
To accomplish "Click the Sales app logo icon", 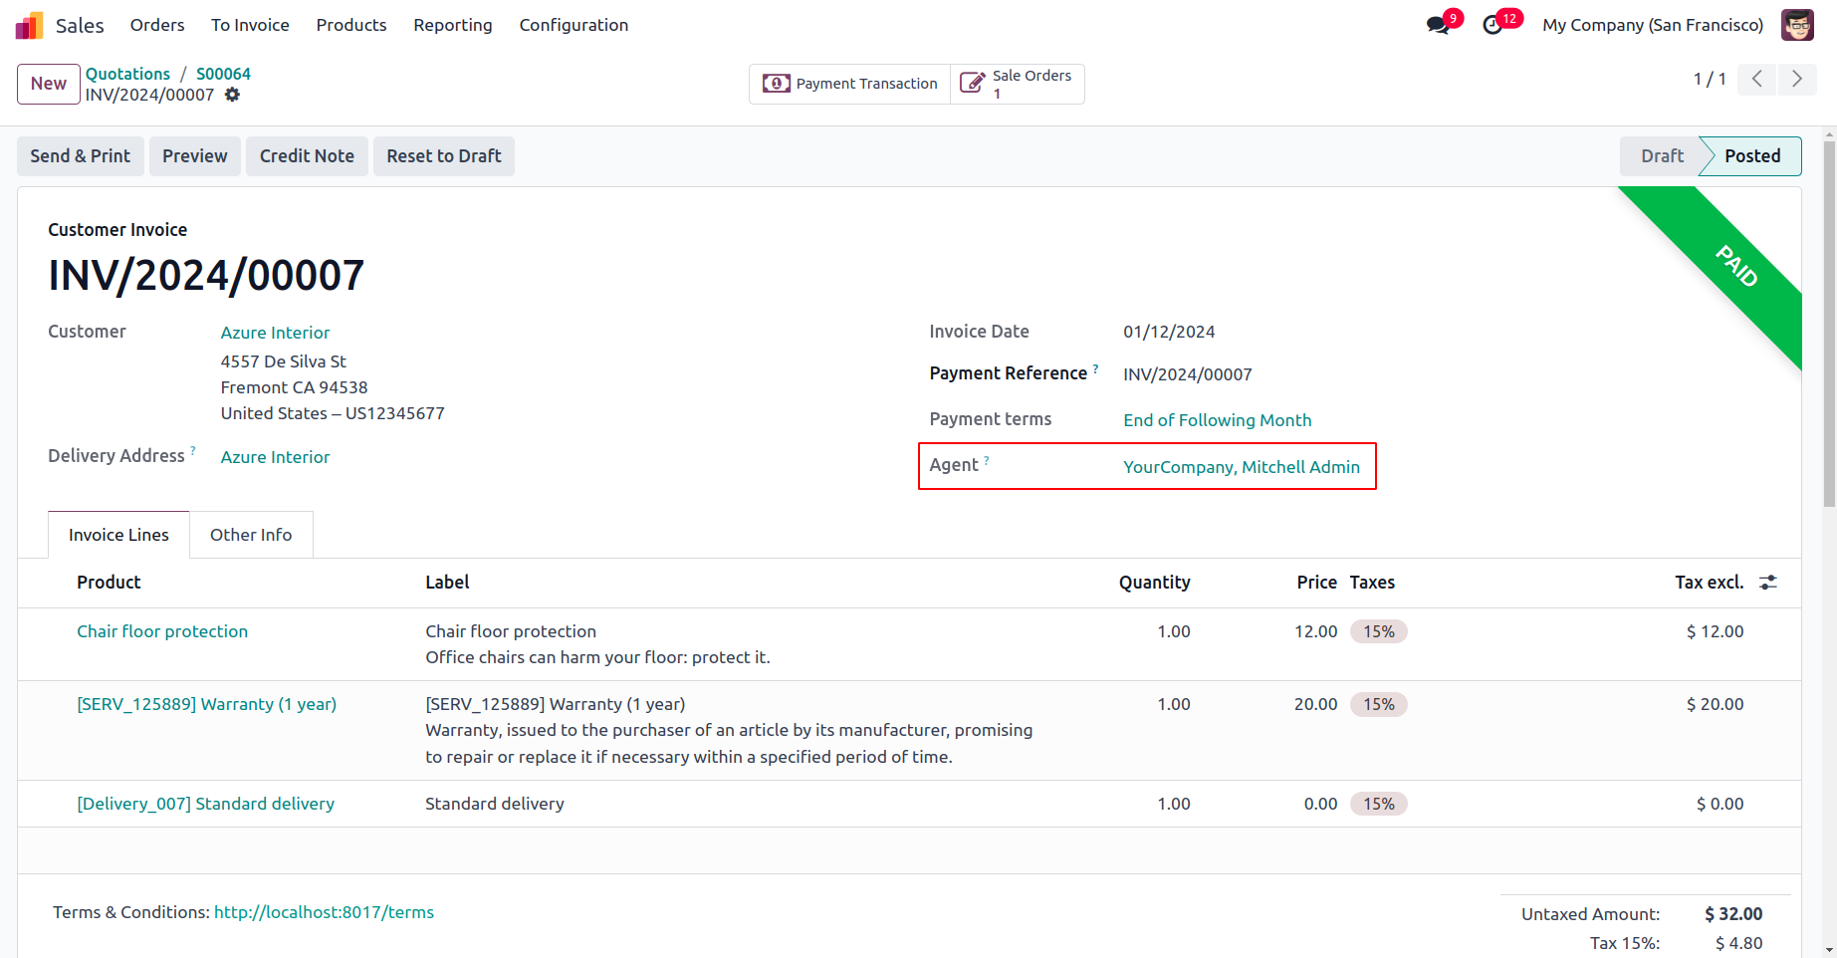I will click(29, 25).
